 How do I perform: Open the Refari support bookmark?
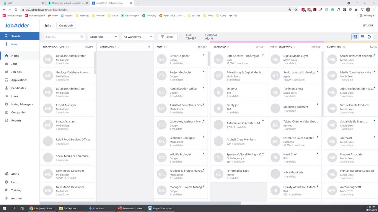pyautogui.click(x=130, y=16)
